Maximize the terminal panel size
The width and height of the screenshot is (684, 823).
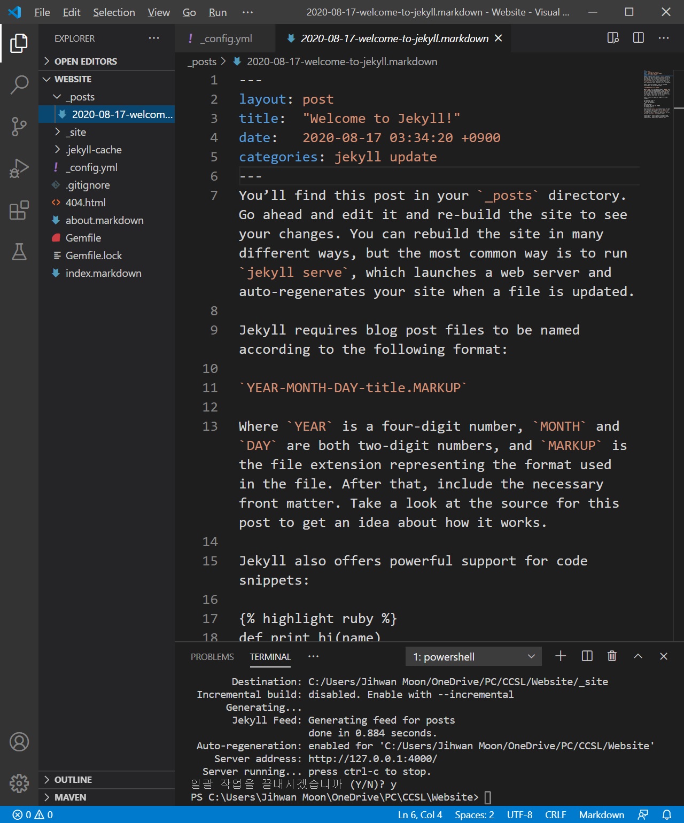638,656
